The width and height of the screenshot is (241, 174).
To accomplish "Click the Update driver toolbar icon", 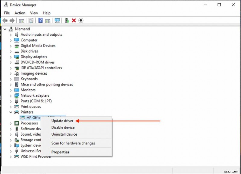I will point(67,20).
